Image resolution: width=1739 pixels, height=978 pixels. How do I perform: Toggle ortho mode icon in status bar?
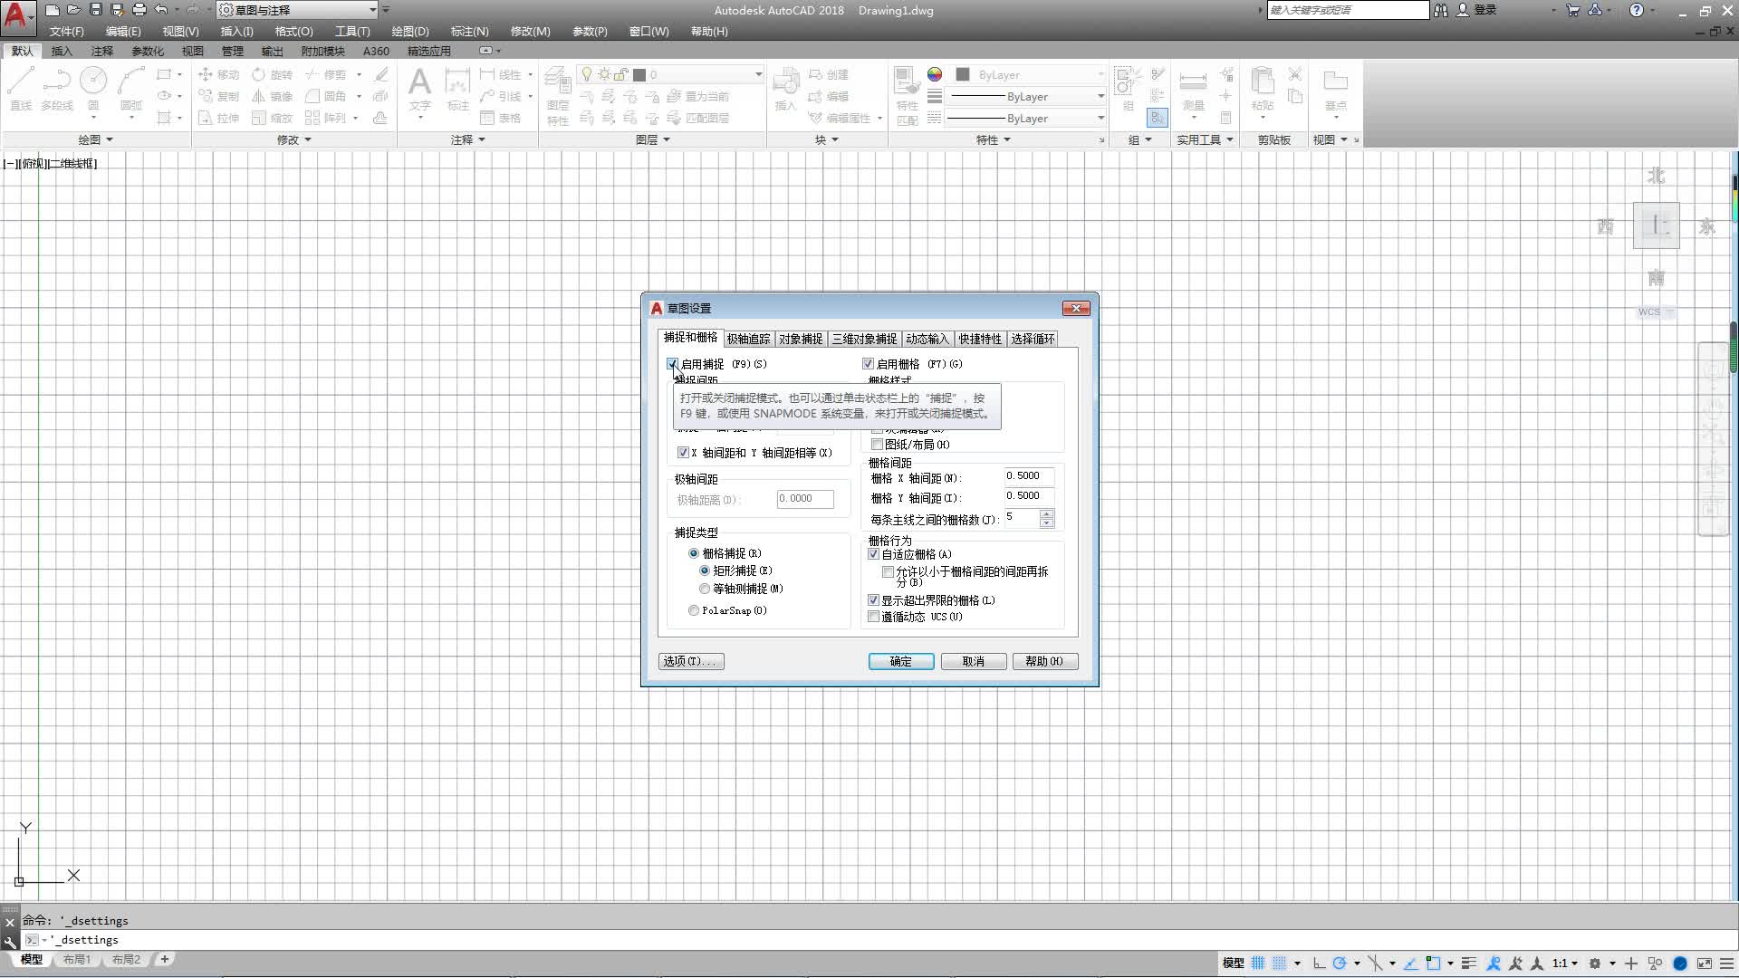pos(1319,963)
